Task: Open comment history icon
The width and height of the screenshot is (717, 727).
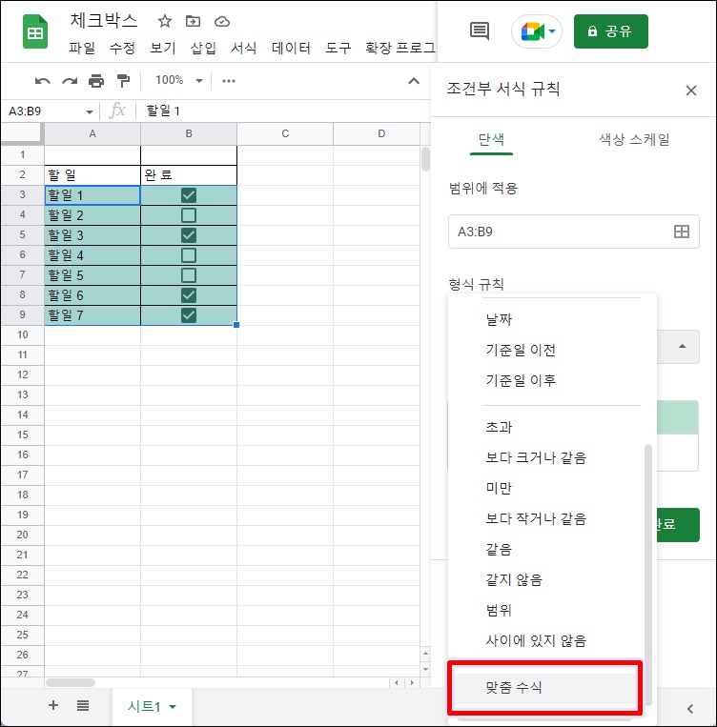Action: 480,31
